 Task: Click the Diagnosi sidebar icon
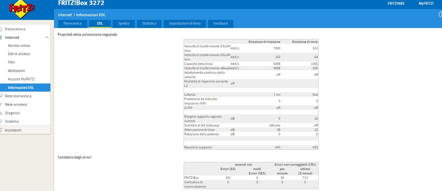(x=1, y=113)
